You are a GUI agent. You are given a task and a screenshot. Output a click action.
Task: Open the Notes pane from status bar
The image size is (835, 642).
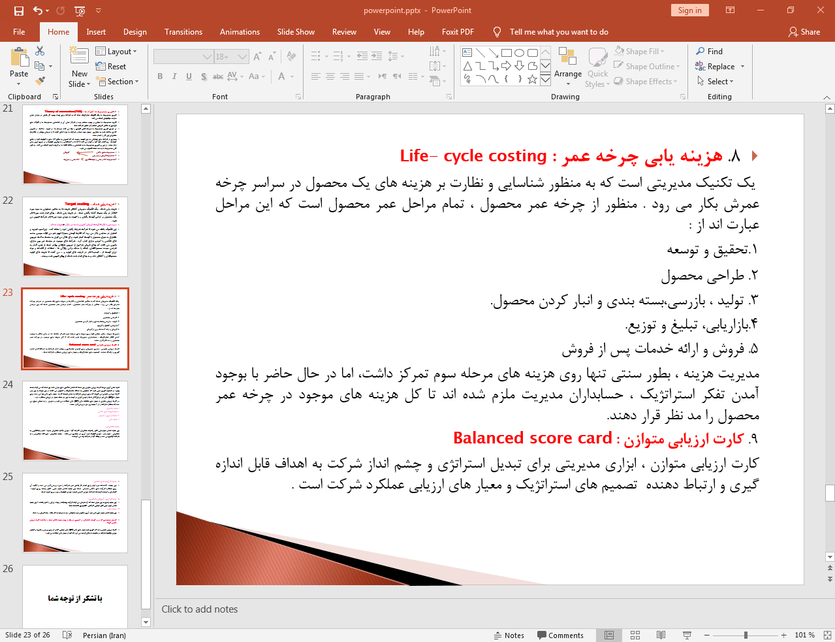509,635
